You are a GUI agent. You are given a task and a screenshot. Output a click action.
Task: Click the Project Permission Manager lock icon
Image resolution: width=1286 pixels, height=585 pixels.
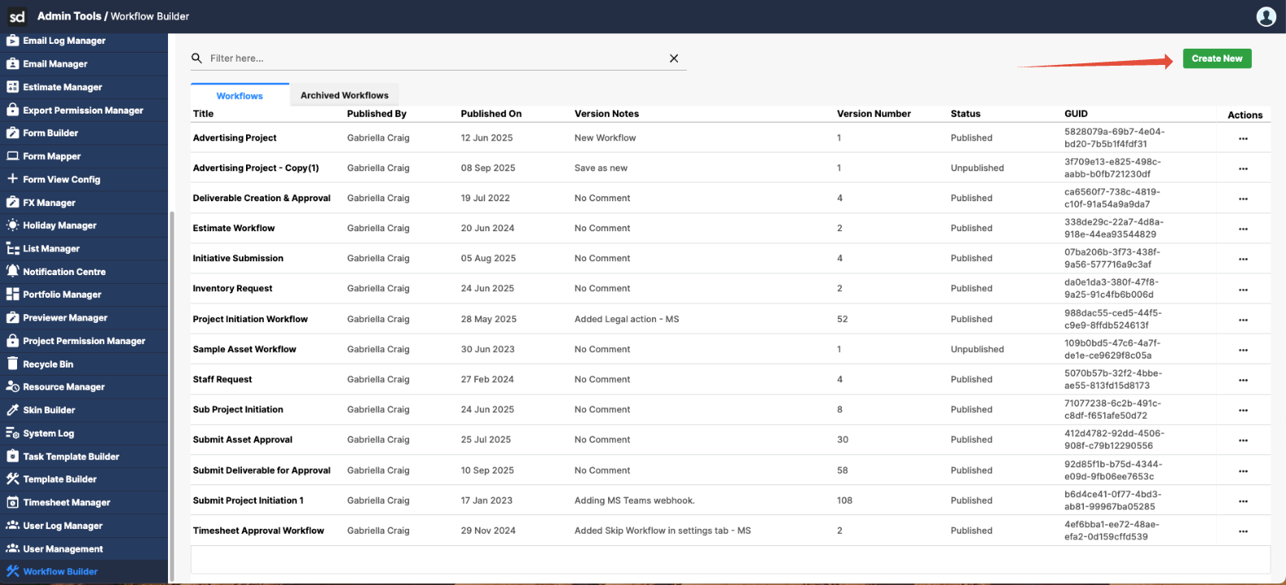tap(12, 341)
